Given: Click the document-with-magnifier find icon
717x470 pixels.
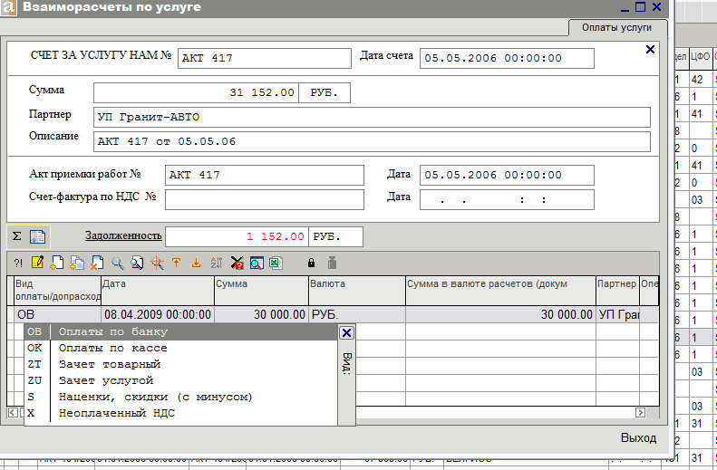Looking at the screenshot, I should [137, 263].
